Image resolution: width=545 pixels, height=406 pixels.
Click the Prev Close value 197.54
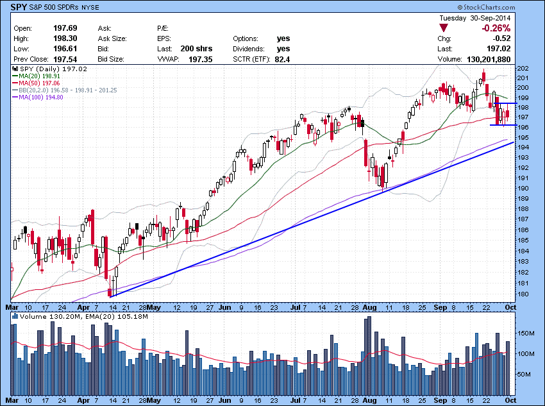65,59
